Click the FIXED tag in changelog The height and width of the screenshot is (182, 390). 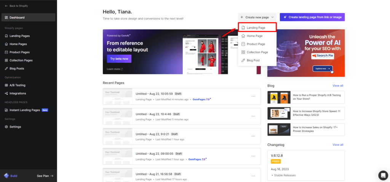[276, 161]
